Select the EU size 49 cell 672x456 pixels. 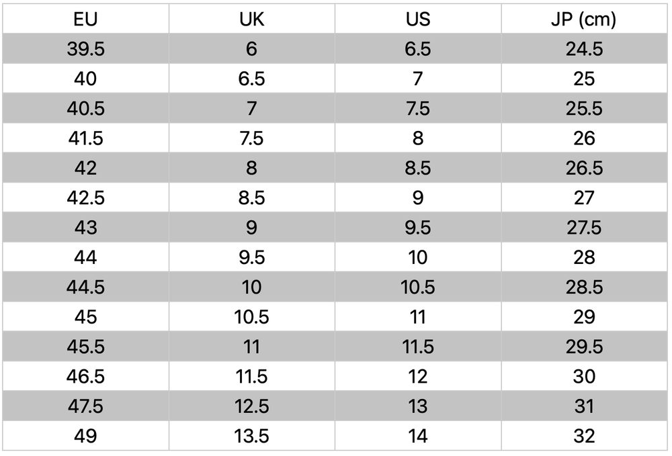(x=85, y=436)
